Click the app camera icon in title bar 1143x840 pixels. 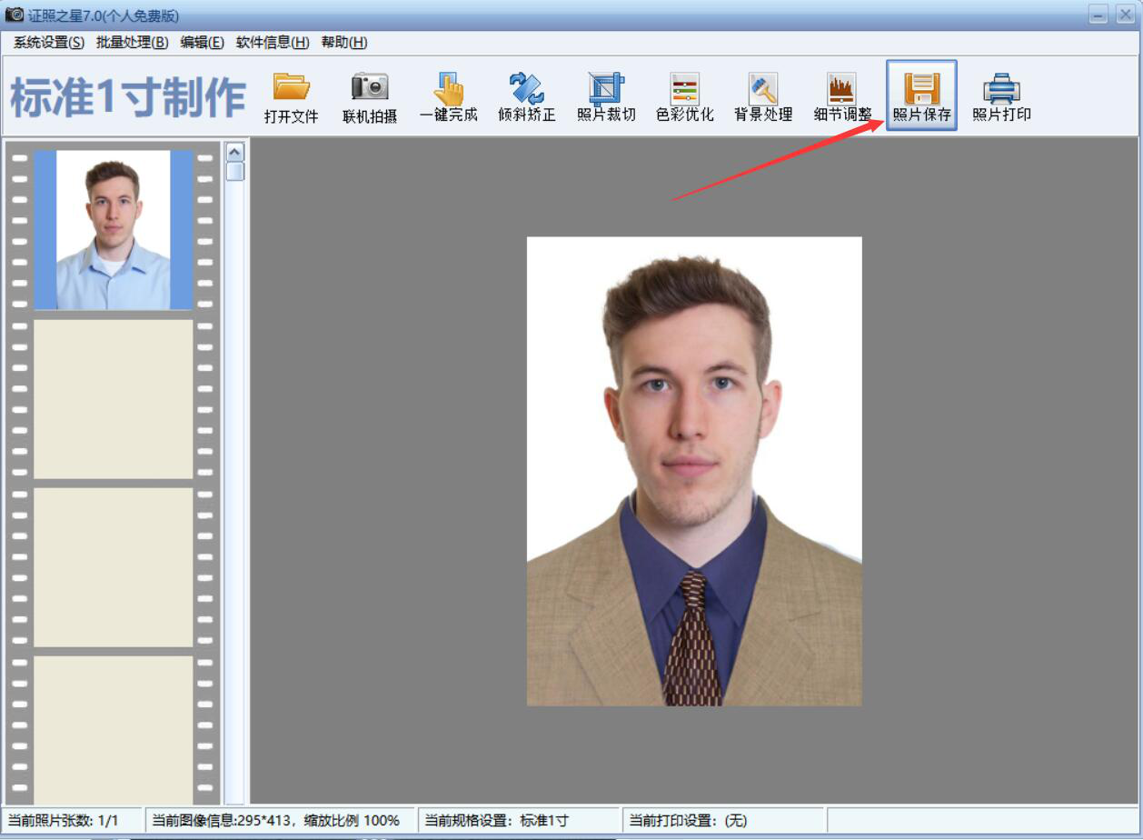pos(15,15)
